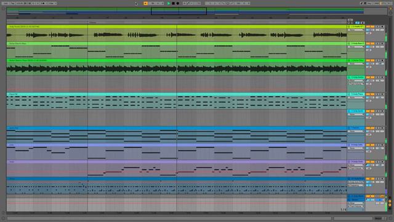The image size is (394, 222).
Task: Activate the Draw Mode pencil icon
Action: (x=361, y=3)
